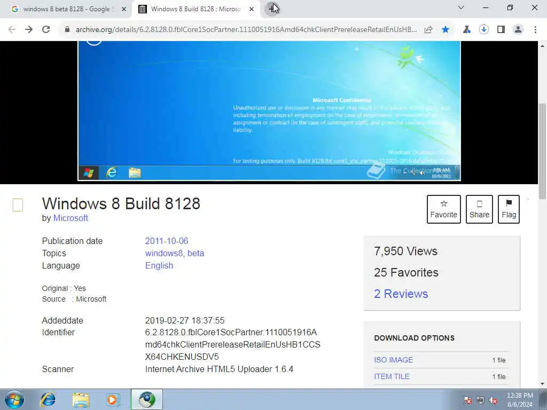Open the Chrome profile avatar
This screenshot has height=410, width=547.
(x=518, y=30)
